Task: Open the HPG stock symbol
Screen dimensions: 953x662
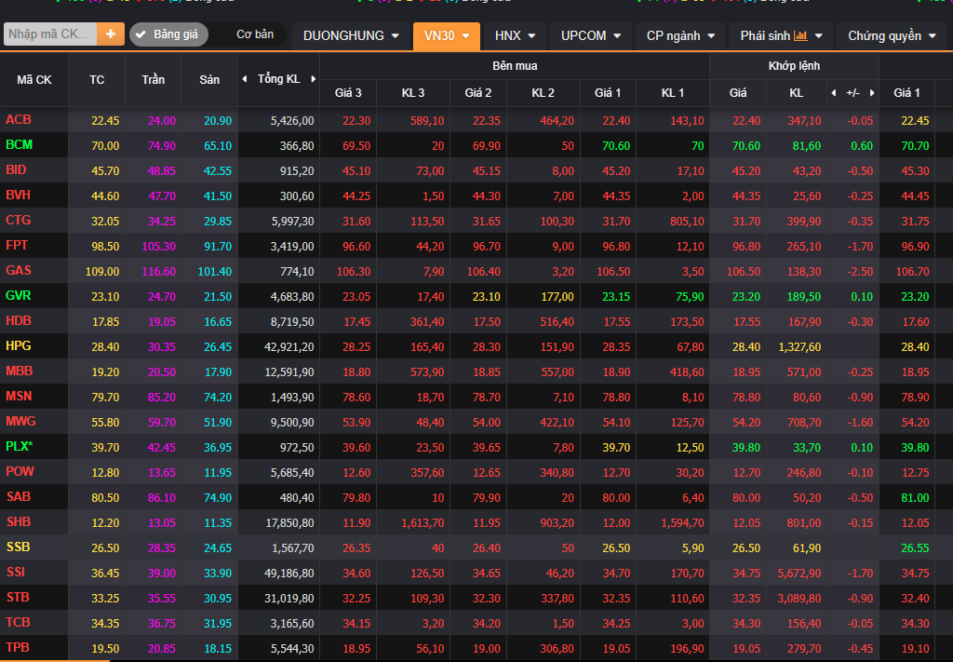Action: (x=19, y=345)
